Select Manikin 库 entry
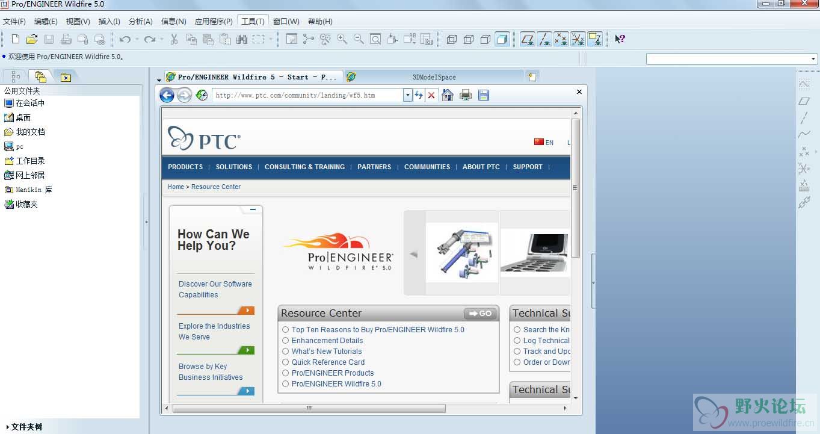This screenshot has width=820, height=434. (28, 190)
